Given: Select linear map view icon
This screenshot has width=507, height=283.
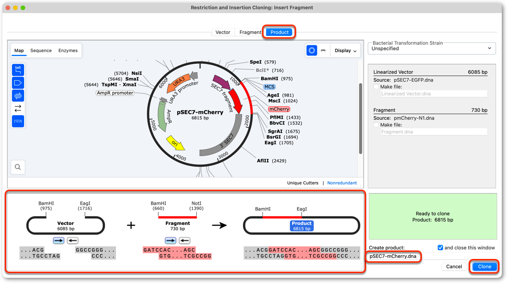Looking at the screenshot, I should coord(323,50).
